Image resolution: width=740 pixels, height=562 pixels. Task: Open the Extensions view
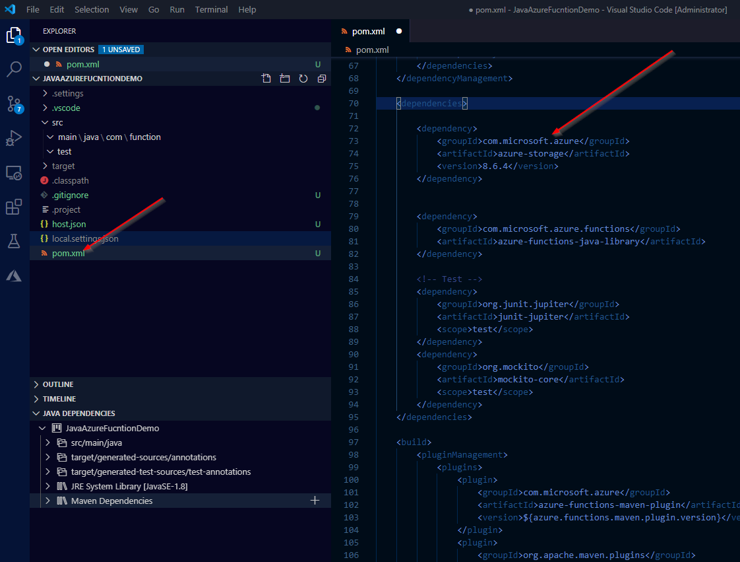[x=15, y=207]
